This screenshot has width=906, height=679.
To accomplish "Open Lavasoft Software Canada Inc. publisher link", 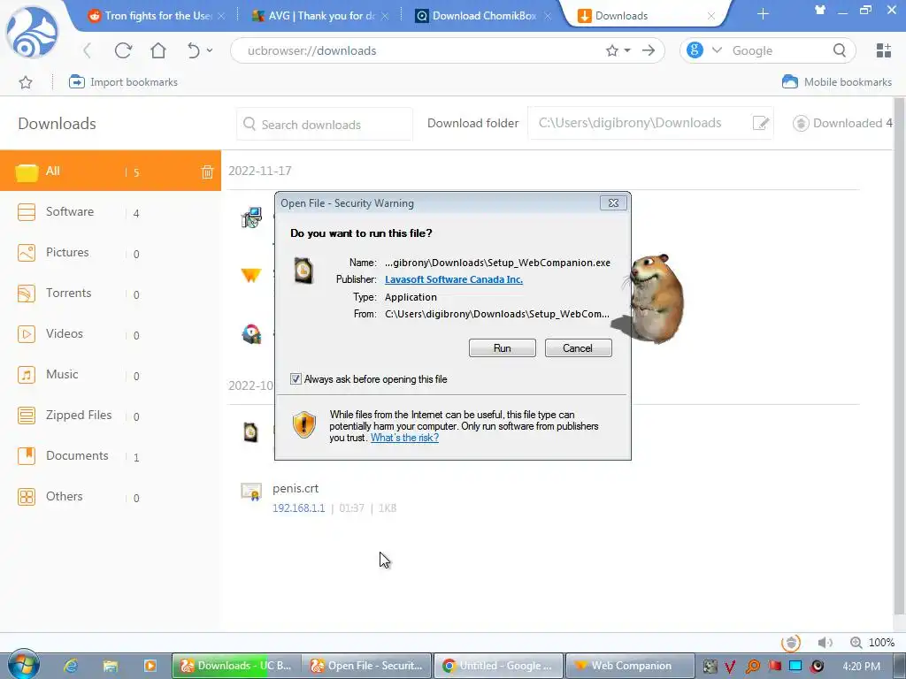I will [454, 279].
